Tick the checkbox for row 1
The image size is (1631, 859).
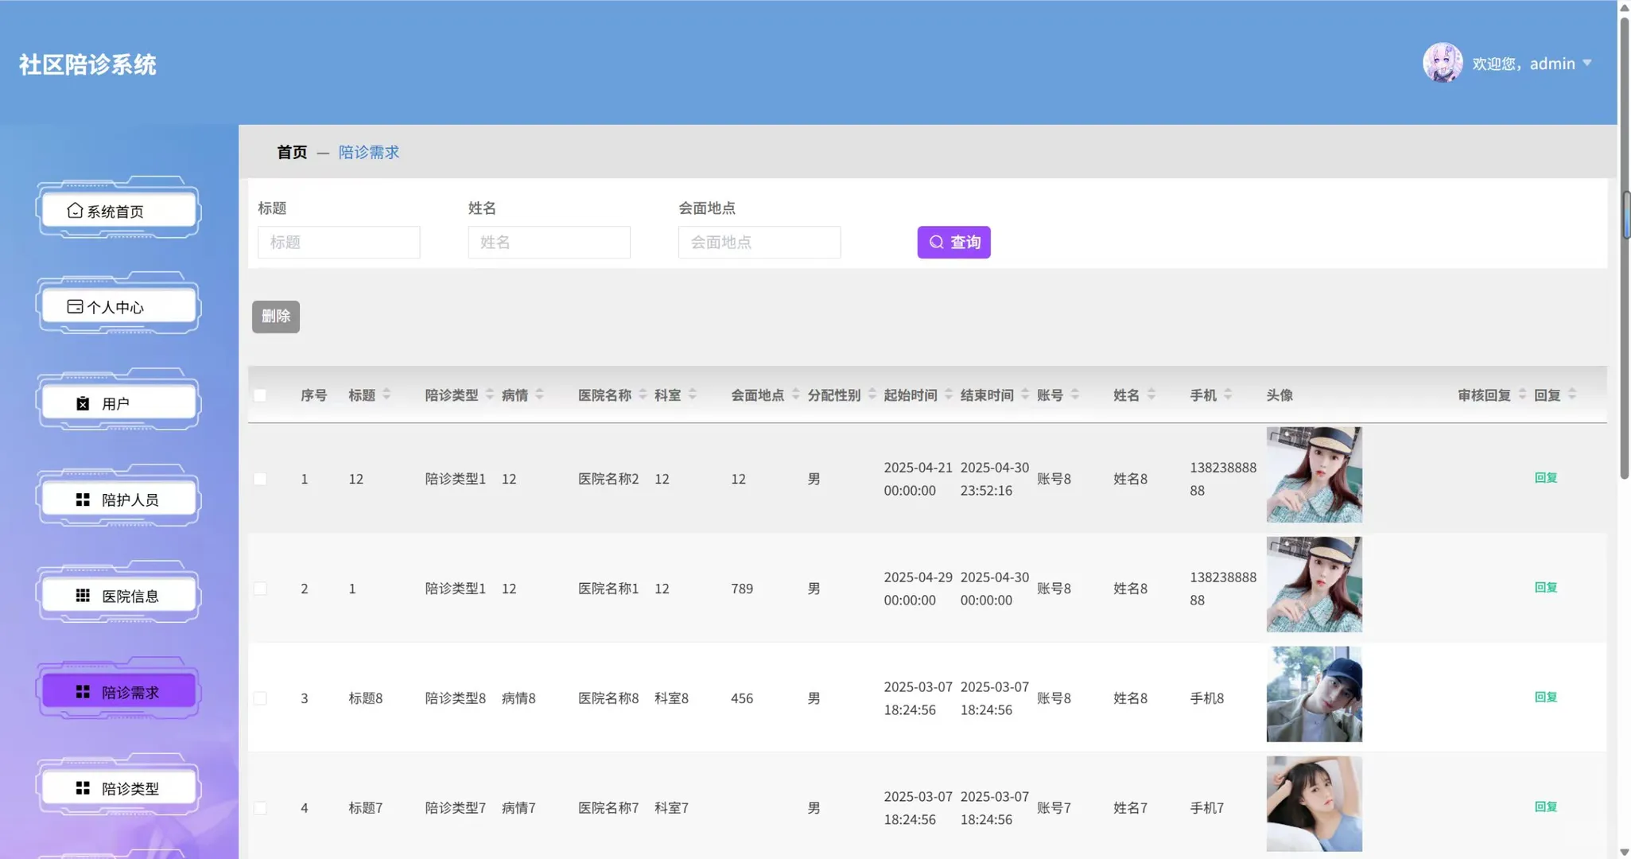tap(260, 478)
